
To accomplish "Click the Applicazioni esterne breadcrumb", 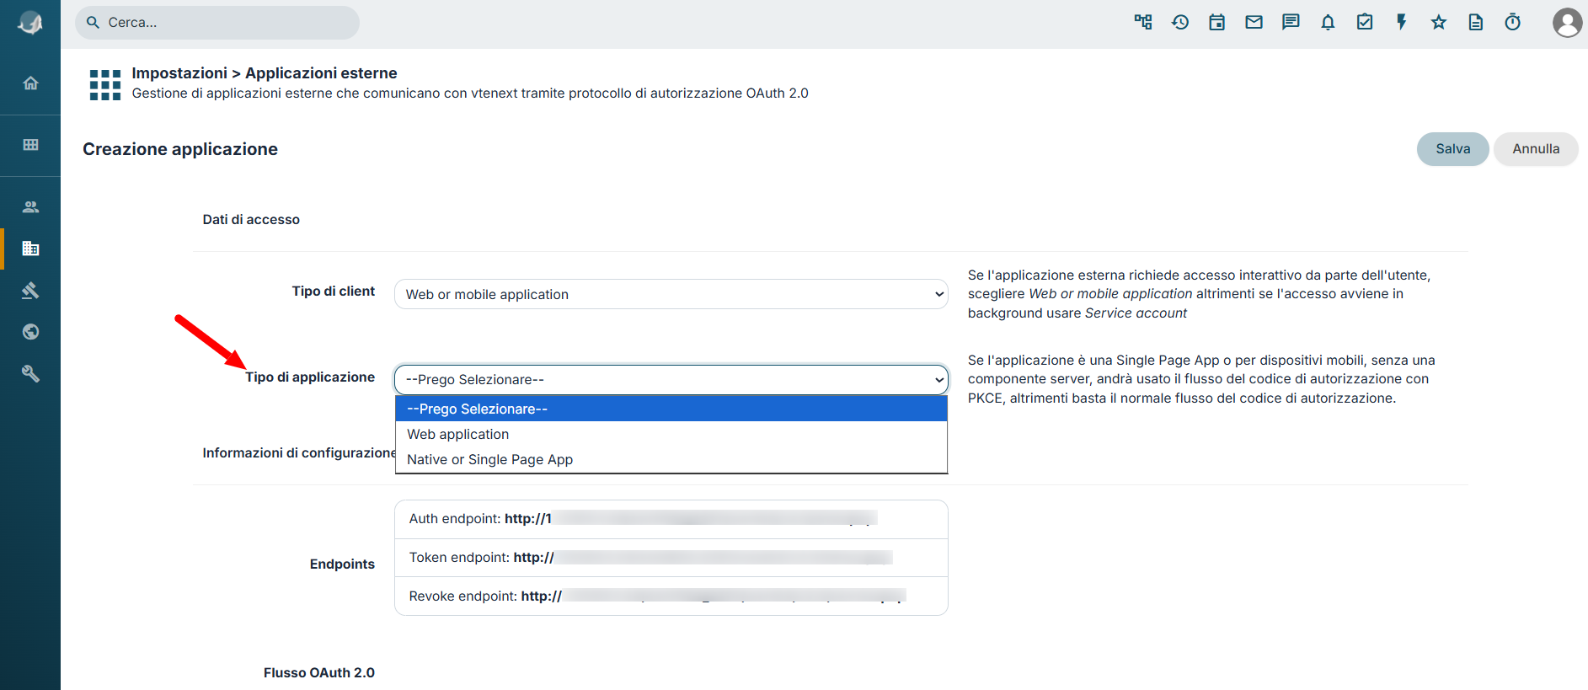I will coord(321,73).
